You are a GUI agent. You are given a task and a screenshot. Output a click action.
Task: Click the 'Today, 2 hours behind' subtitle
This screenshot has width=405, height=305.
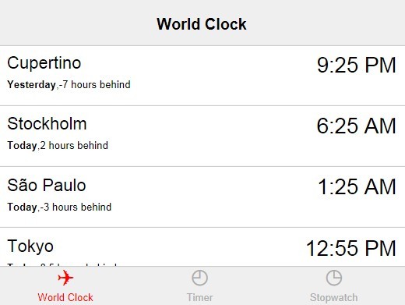click(58, 145)
